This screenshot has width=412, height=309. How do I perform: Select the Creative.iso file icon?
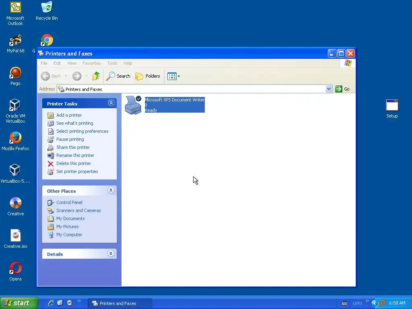click(16, 239)
